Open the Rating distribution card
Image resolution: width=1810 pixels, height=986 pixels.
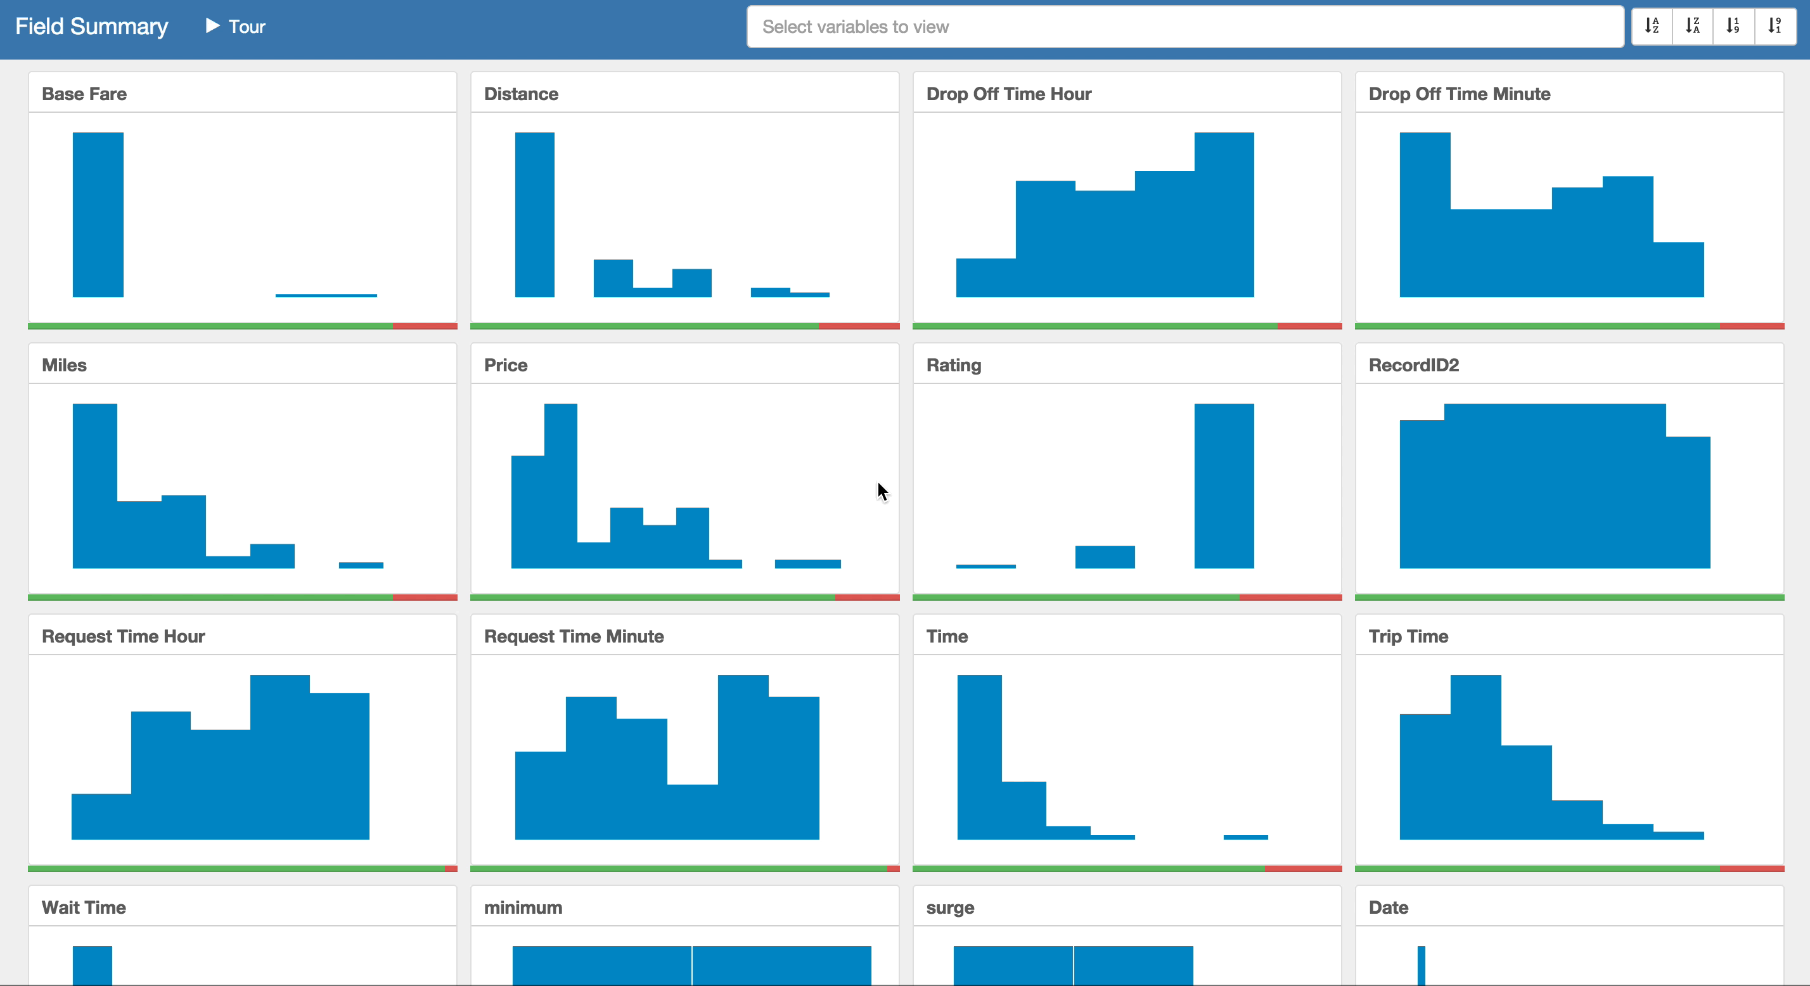click(1126, 485)
